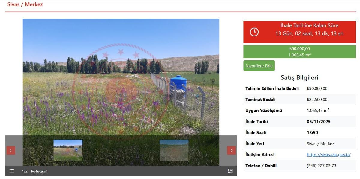
Task: Click the Sivas / Merkez page heading
Action: pyautogui.click(x=25, y=4)
